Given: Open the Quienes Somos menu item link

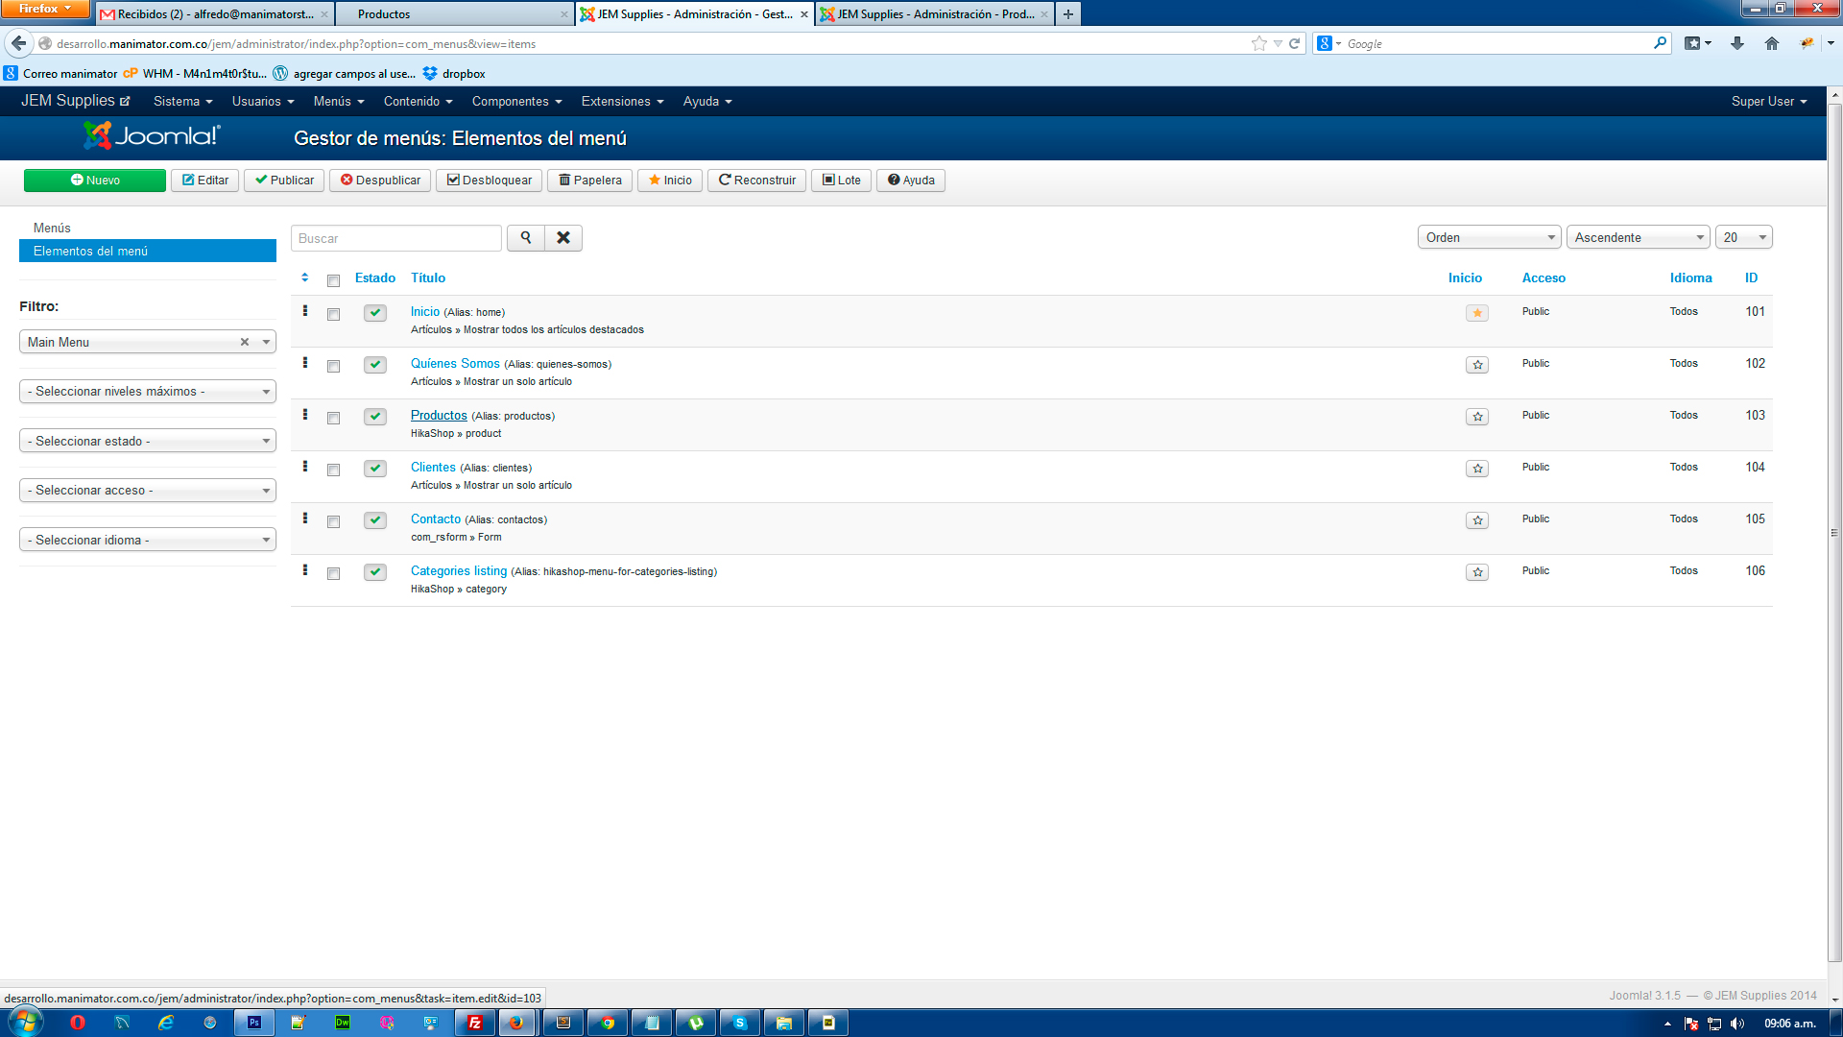Looking at the screenshot, I should 455,364.
